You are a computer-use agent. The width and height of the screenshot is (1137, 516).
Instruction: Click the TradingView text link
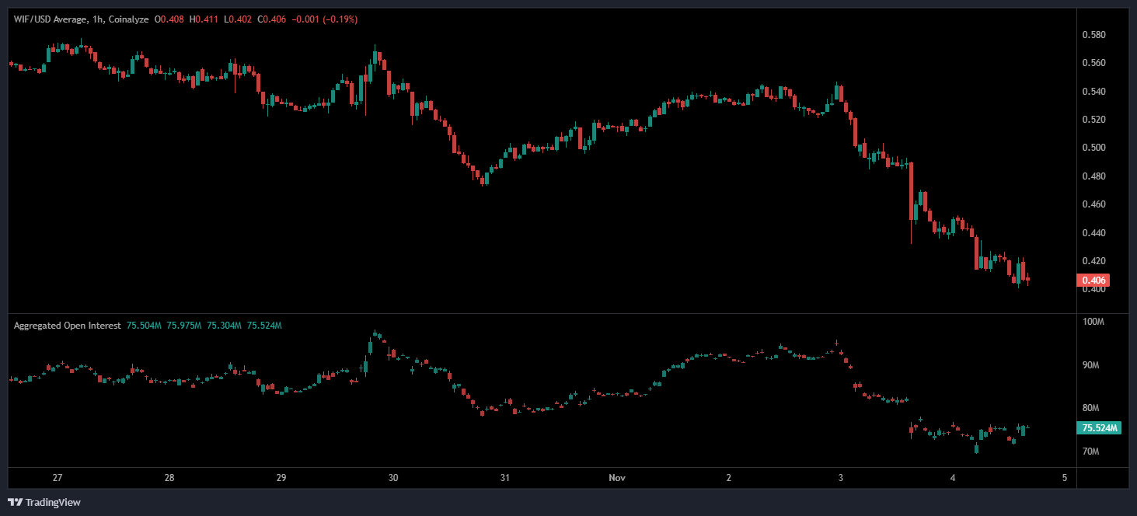tap(53, 503)
